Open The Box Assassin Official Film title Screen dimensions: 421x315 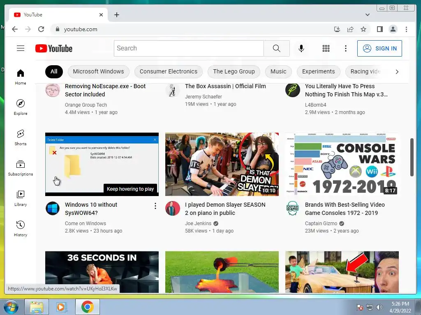(225, 86)
